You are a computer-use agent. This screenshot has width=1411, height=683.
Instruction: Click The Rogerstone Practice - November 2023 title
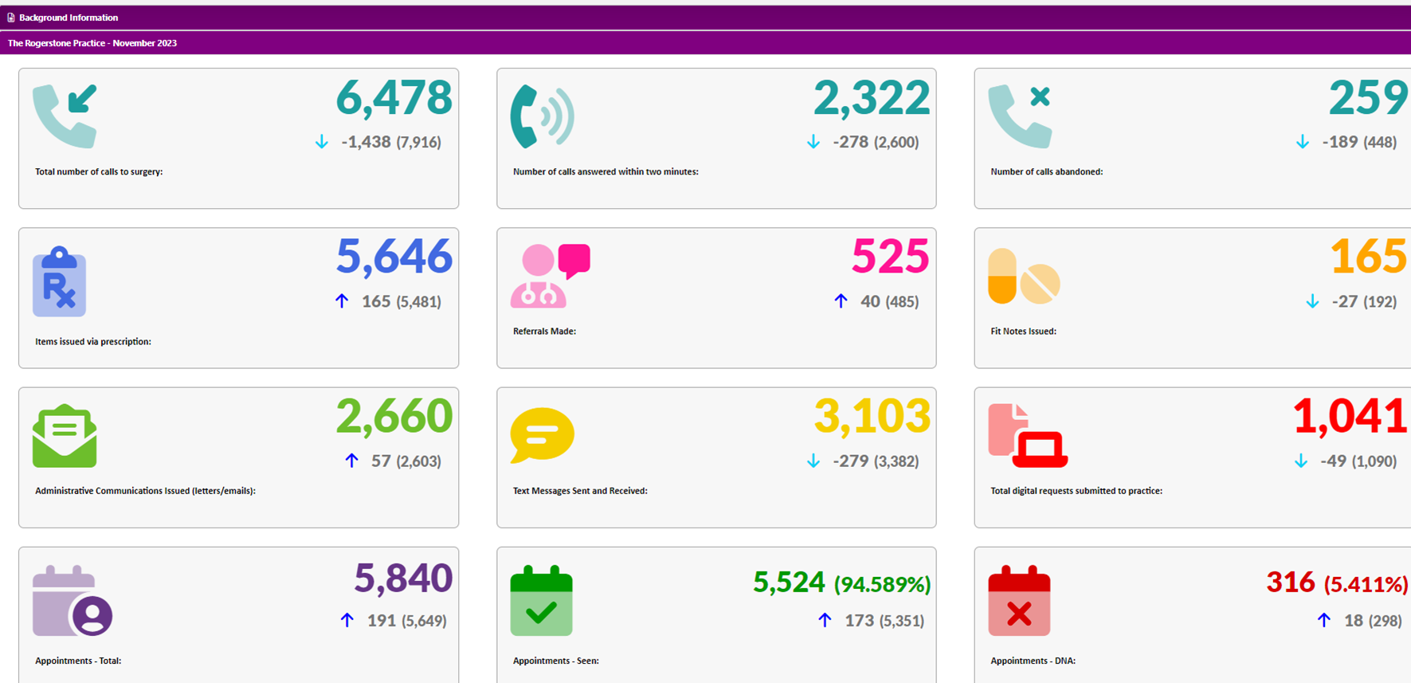pyautogui.click(x=92, y=43)
